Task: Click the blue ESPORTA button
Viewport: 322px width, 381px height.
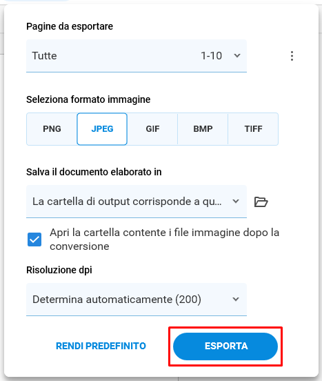Action: click(x=225, y=346)
